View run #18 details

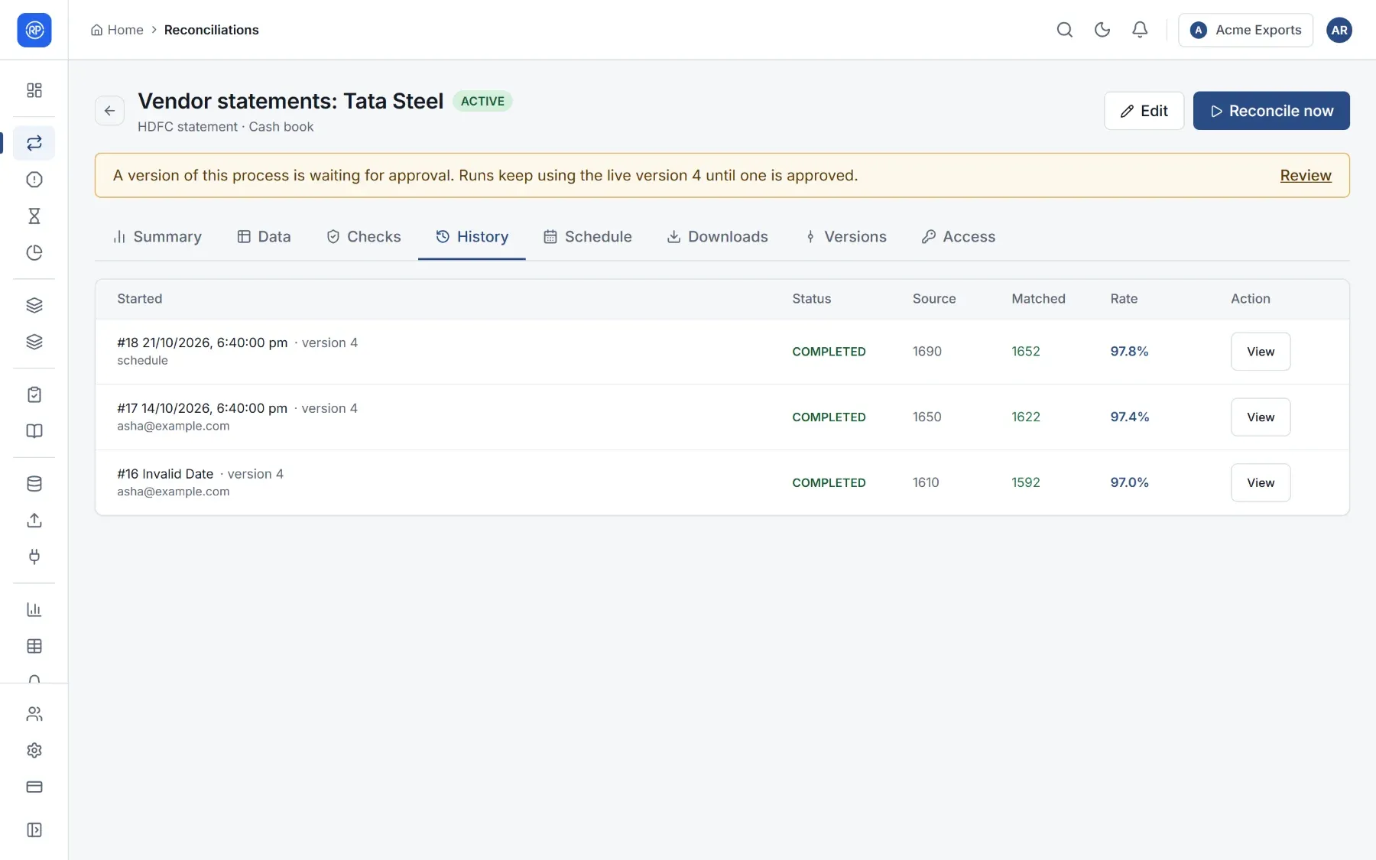(1261, 352)
